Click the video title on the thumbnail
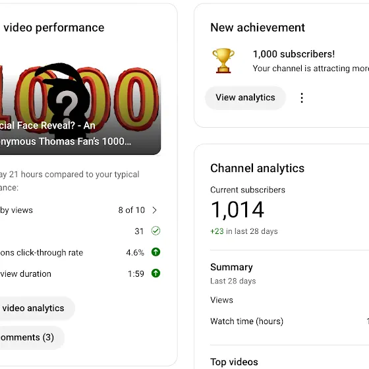 click(65, 133)
